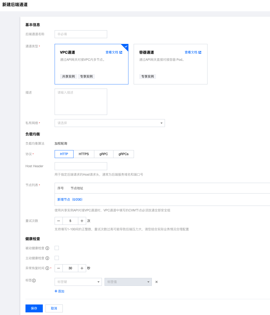This screenshot has width=270, height=315.
Task: Click 保存 button
Action: click(x=34, y=308)
